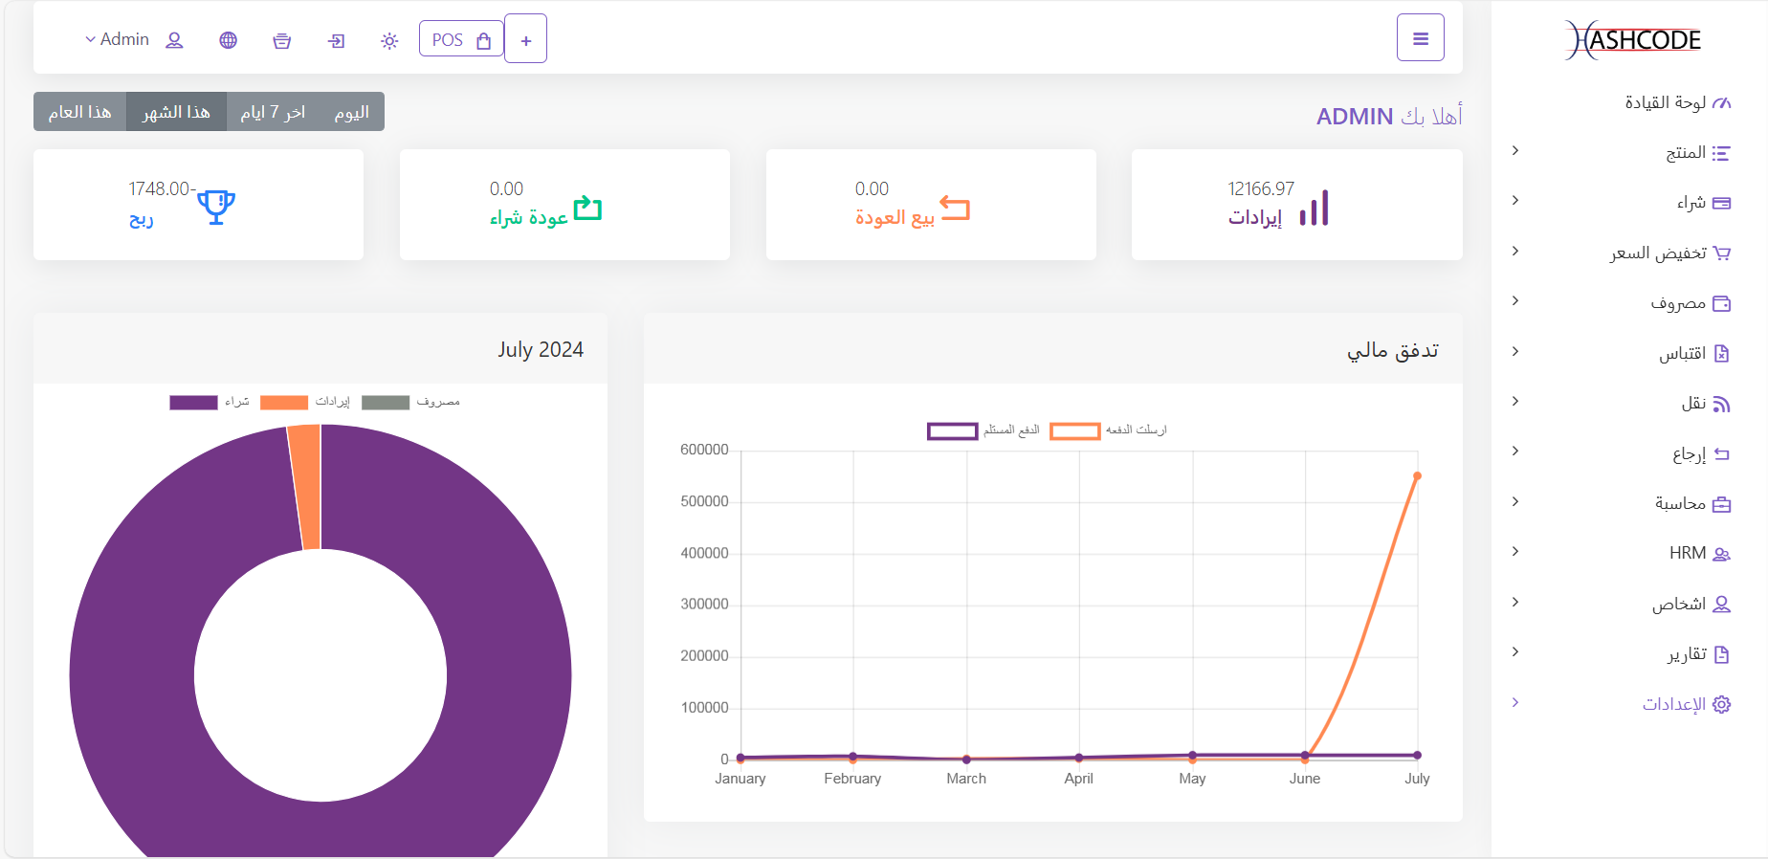Image resolution: width=1768 pixels, height=859 pixels.
Task: Click the revenue bar-chart icon
Action: [1314, 208]
